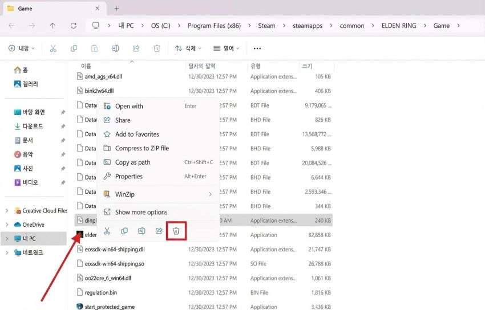
Task: Click the Paste icon in the top toolbar
Action: (x=94, y=48)
